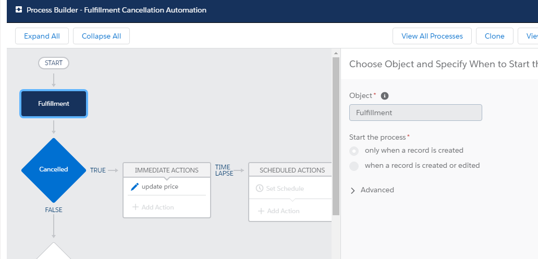Viewport: 538px width, 259px height.
Task: Click Collapse All button
Action: click(x=101, y=36)
